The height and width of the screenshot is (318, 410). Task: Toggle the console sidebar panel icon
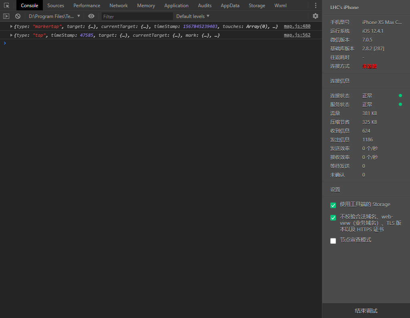(6, 16)
